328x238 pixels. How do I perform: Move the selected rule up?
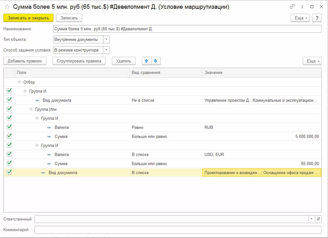click(x=147, y=61)
